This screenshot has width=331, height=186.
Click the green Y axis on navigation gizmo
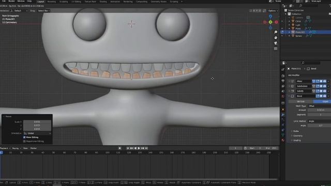(x=270, y=22)
